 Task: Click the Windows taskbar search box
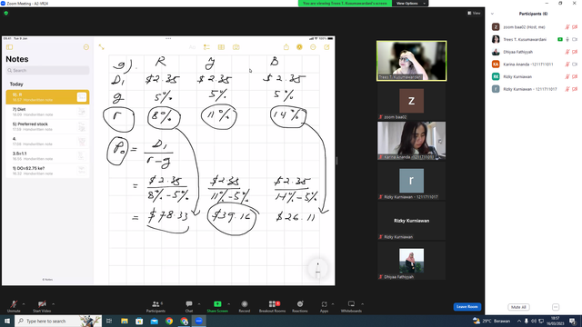pyautogui.click(x=58, y=321)
